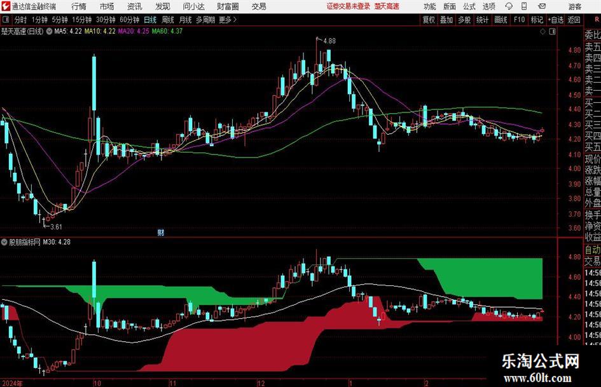Select the 周线 weekly tab

pyautogui.click(x=167, y=20)
